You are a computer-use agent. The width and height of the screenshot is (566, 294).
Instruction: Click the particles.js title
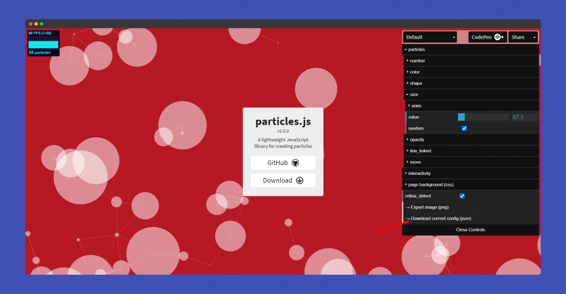tap(283, 122)
